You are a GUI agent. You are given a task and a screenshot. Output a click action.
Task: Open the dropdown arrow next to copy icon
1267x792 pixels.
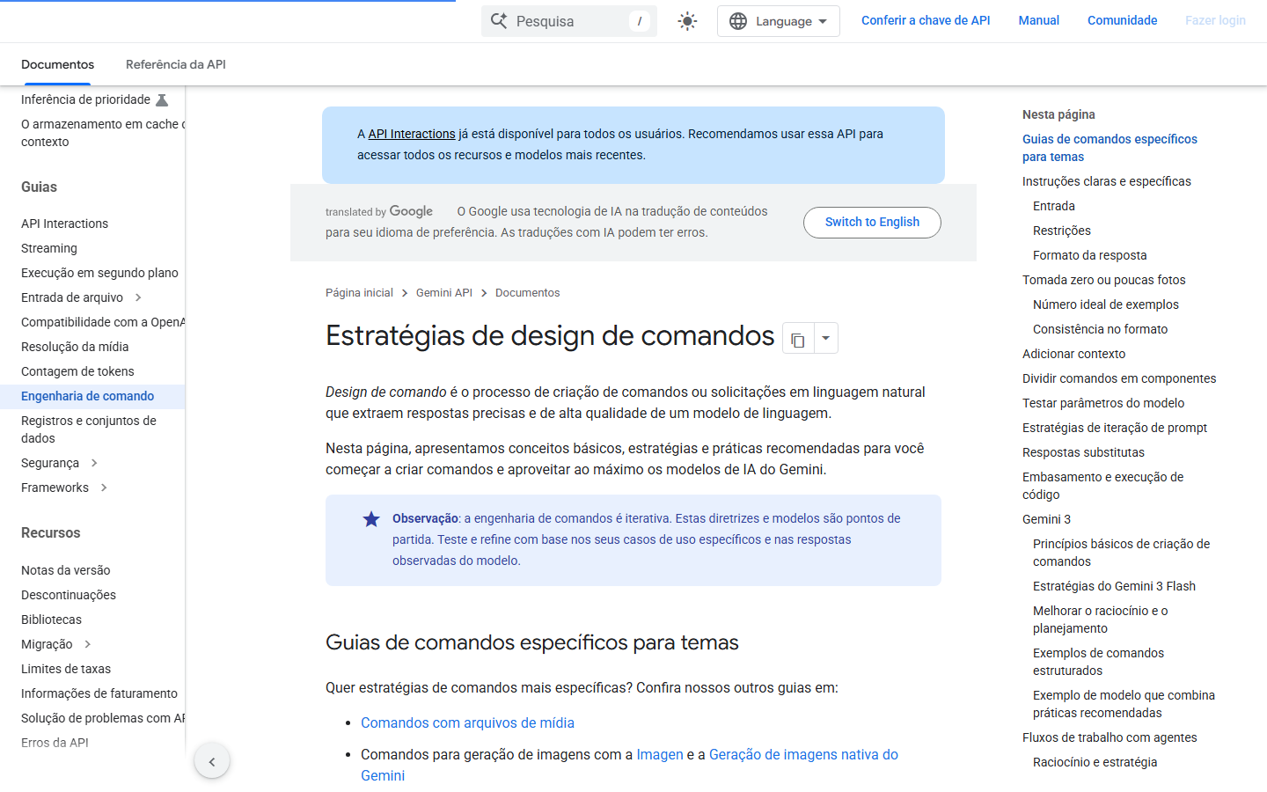pyautogui.click(x=826, y=338)
